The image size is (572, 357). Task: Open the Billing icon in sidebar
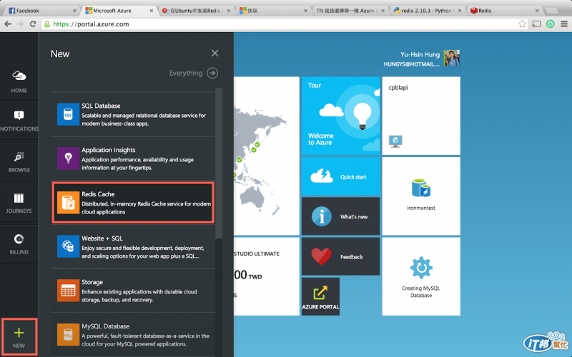(x=19, y=239)
